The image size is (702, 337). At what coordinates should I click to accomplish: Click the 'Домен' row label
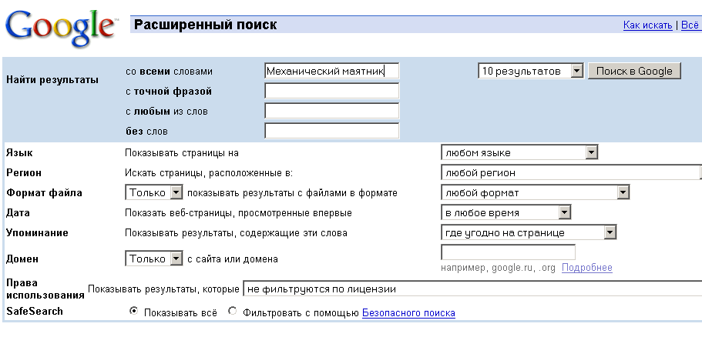(x=22, y=259)
